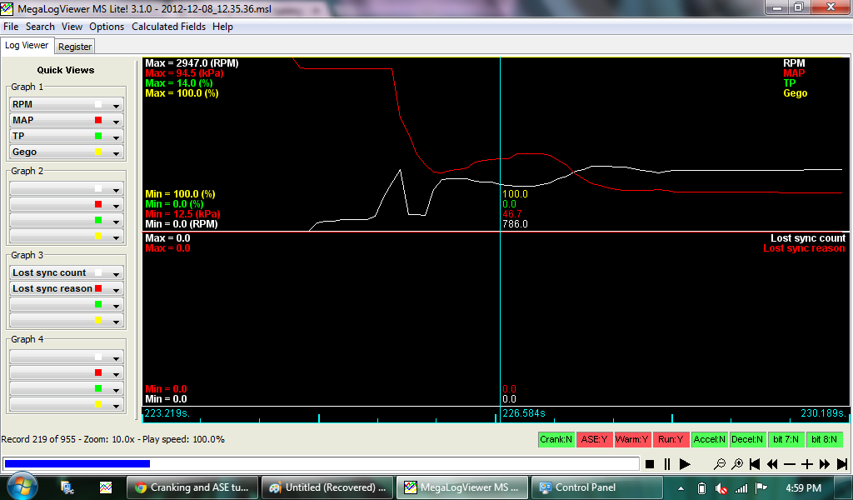Open Control Panel from the taskbar
This screenshot has height=500, width=853.
pos(597,487)
